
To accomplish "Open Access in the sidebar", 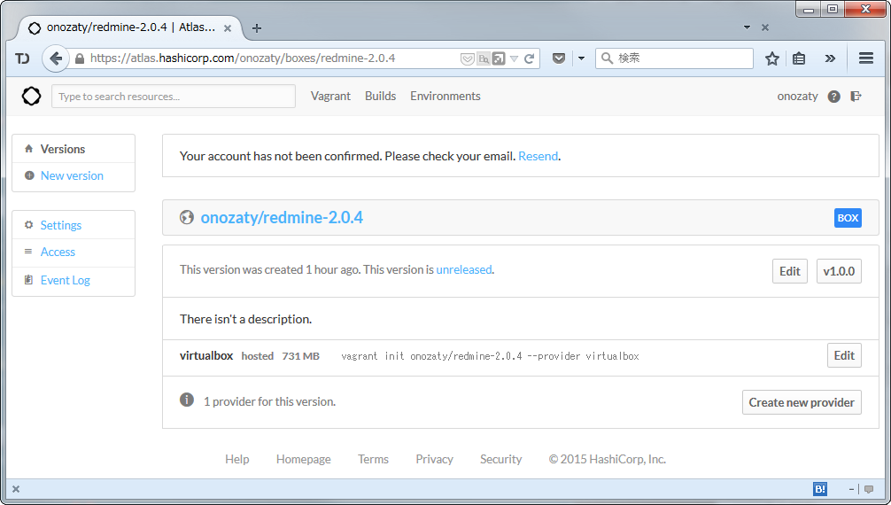I will (58, 252).
